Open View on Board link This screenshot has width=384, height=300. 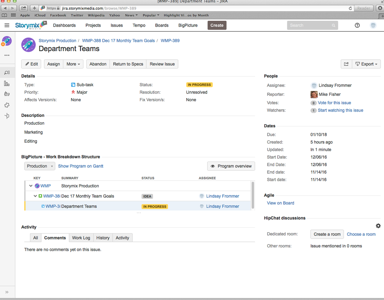(280, 203)
